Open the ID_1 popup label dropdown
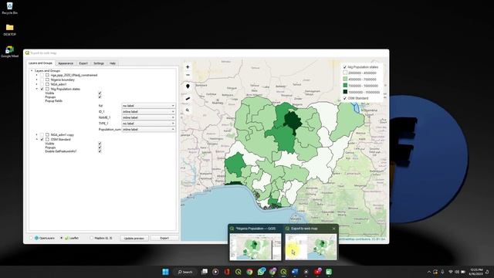 148,111
